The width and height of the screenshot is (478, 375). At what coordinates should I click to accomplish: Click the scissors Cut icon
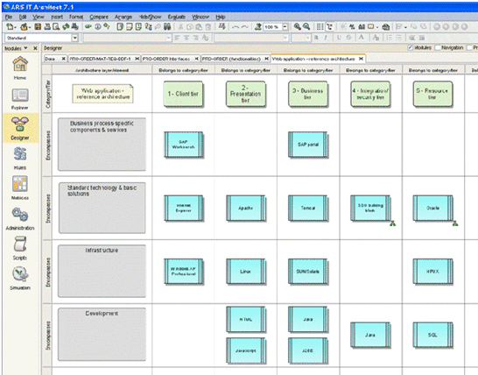tap(180, 27)
